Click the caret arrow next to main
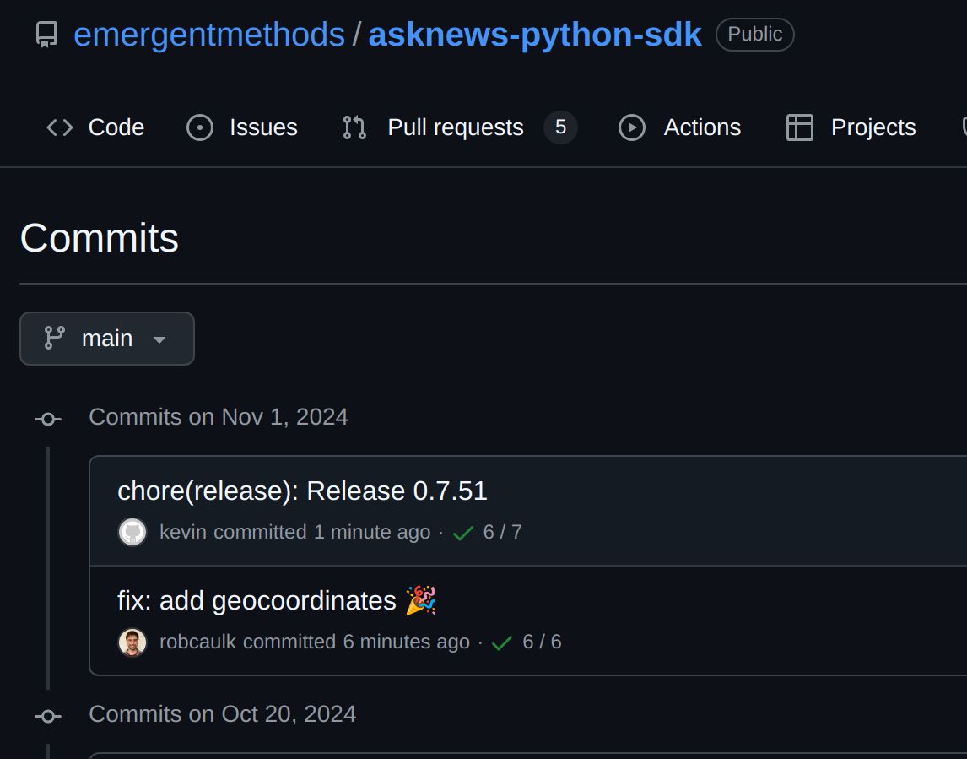Image resolution: width=967 pixels, height=759 pixels. 159,340
